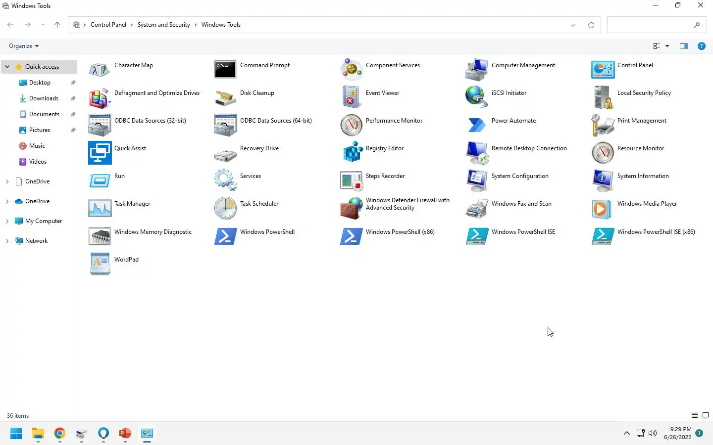Image resolution: width=713 pixels, height=445 pixels.
Task: Expand the Network tree node
Action: click(7, 241)
